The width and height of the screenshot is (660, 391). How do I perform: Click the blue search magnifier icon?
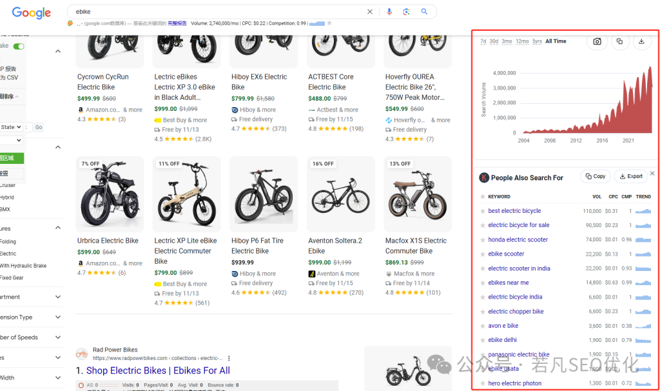(x=424, y=12)
